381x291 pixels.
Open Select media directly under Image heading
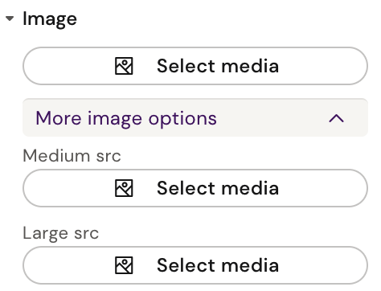[x=195, y=66]
